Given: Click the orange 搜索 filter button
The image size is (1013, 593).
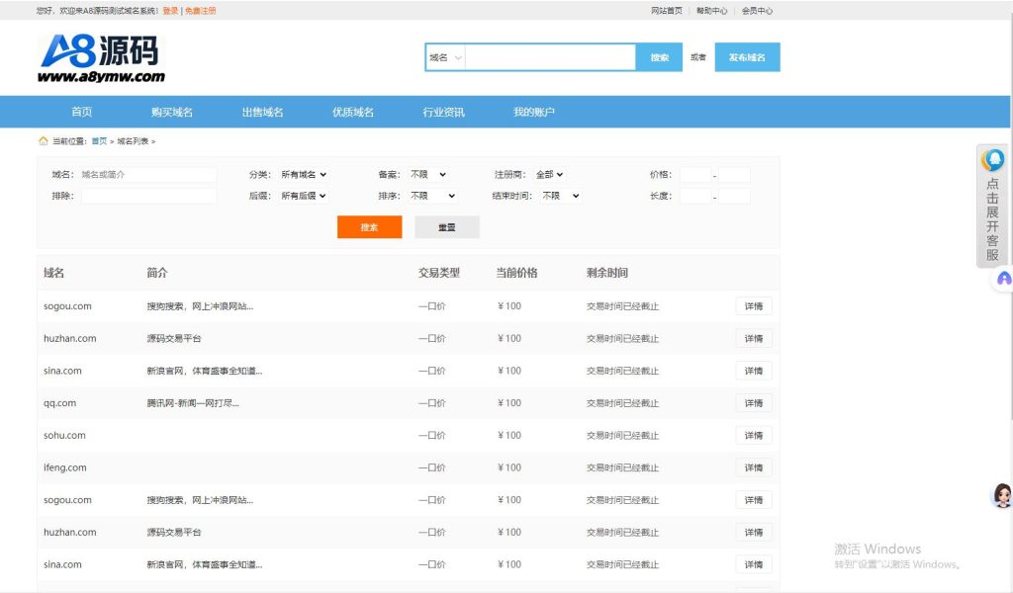Looking at the screenshot, I should 370,227.
